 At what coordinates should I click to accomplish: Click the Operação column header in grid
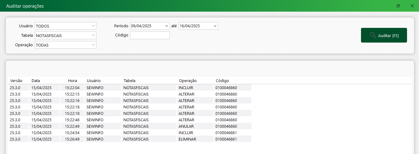(x=188, y=81)
